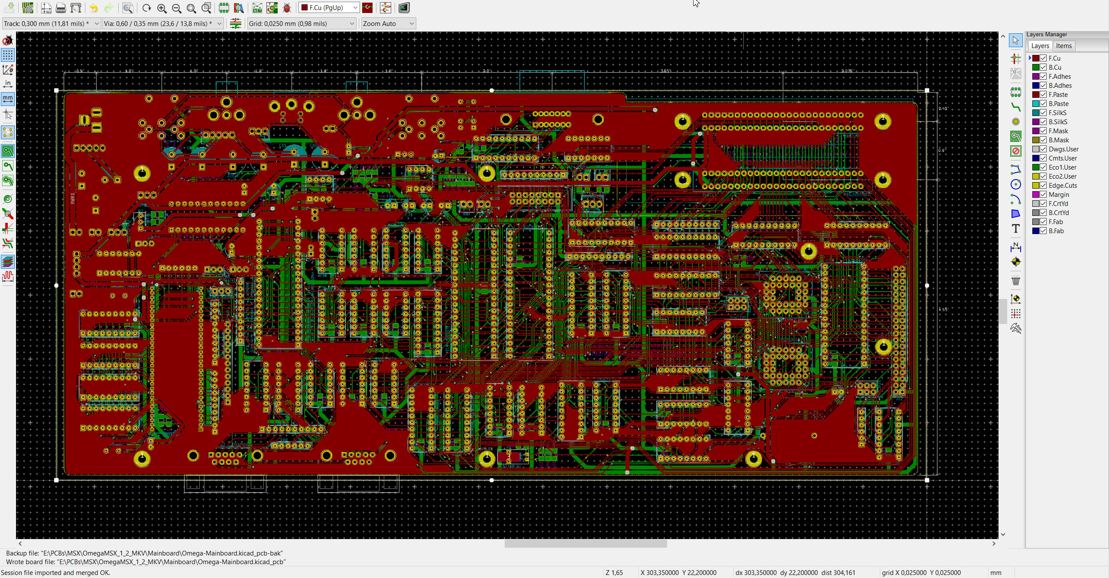
Task: Select the Add Footprint tool
Action: (1015, 92)
